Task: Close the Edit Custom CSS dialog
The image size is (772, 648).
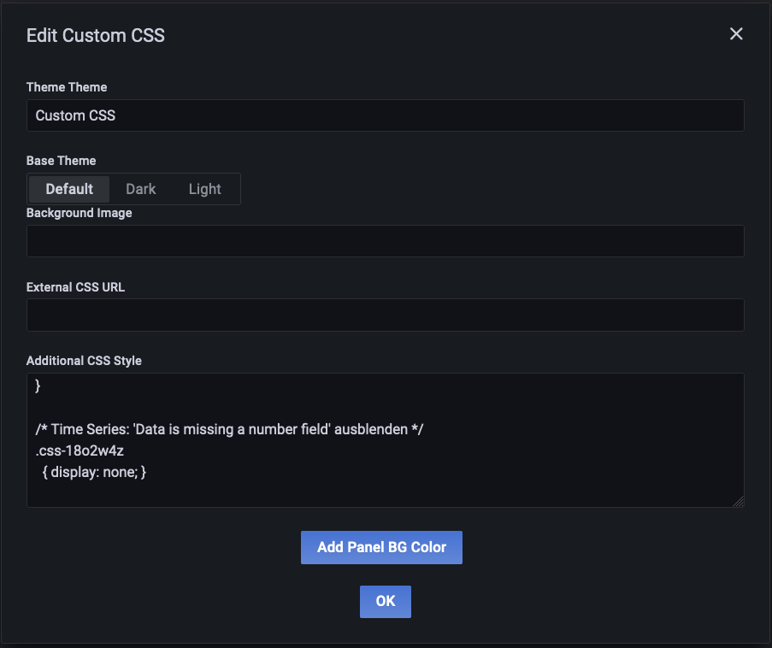Action: (x=736, y=34)
